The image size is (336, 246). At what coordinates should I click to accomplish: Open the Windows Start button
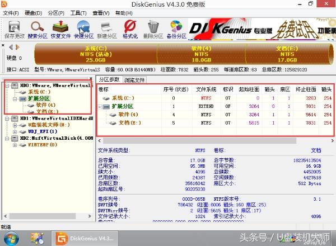click(11, 238)
